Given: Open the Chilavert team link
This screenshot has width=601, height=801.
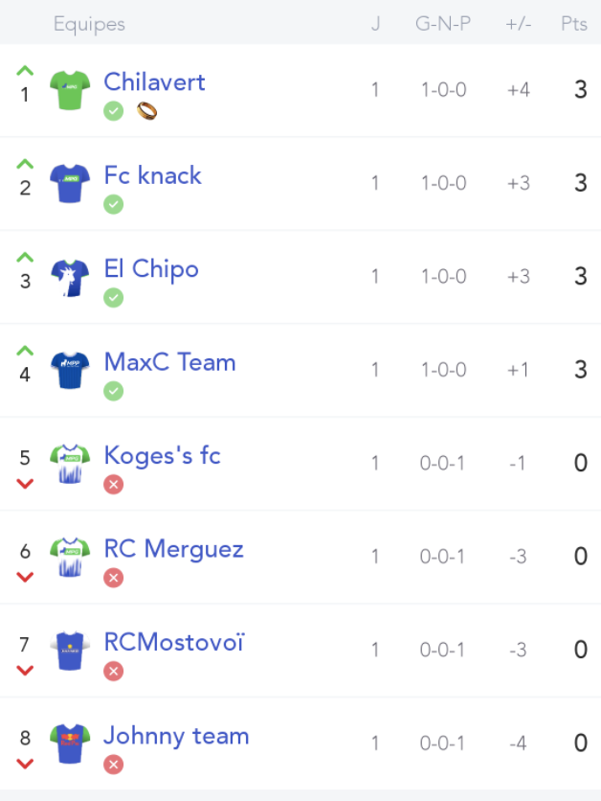Looking at the screenshot, I should (x=155, y=82).
